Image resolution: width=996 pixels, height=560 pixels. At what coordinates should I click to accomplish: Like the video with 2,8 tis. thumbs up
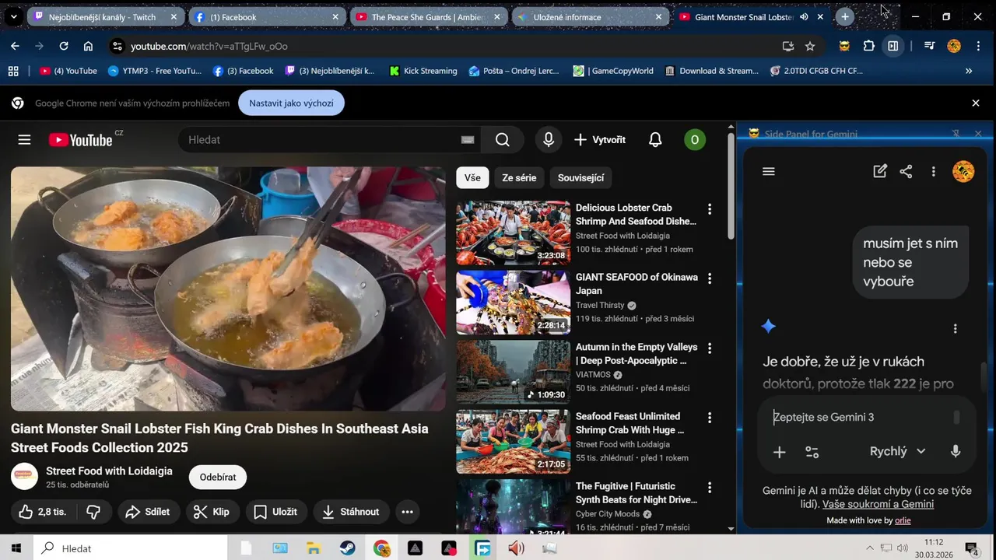(44, 512)
